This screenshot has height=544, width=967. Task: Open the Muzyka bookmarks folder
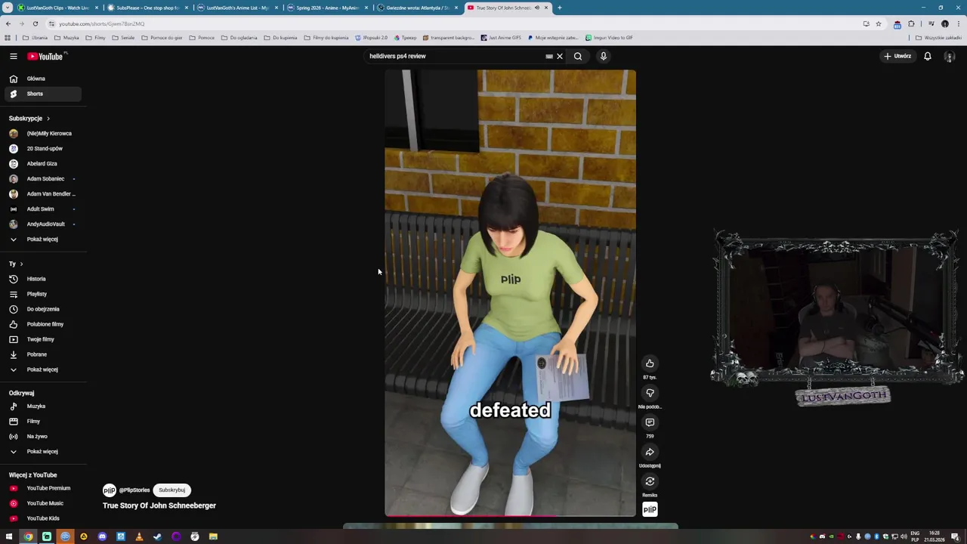67,38
